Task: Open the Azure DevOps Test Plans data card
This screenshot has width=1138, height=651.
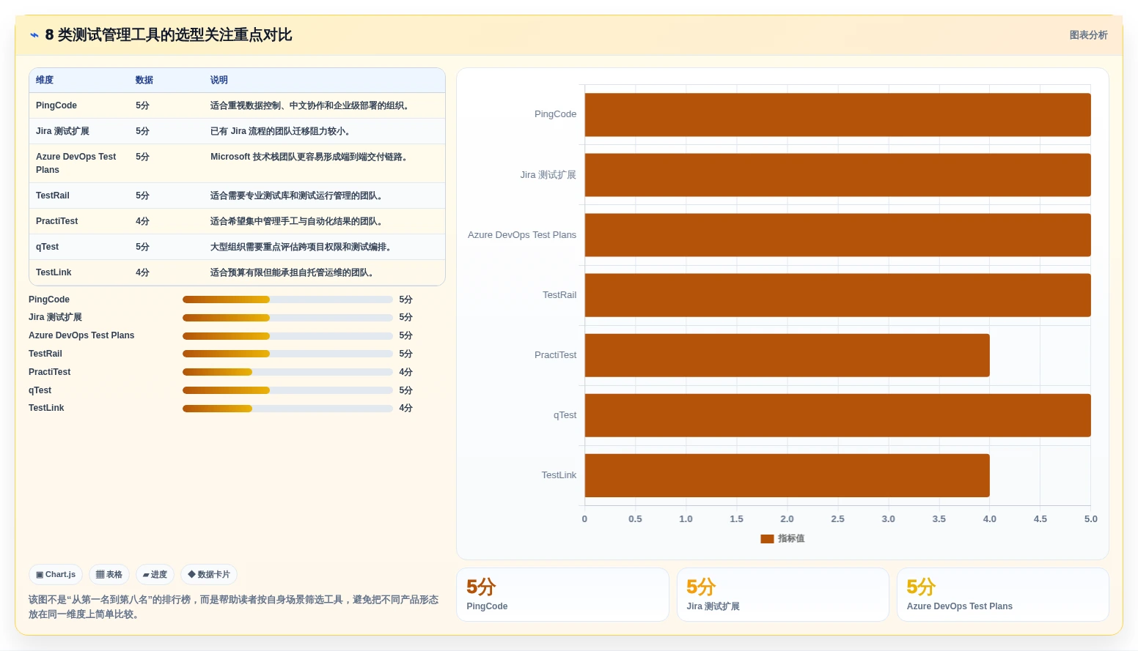Action: click(1002, 595)
